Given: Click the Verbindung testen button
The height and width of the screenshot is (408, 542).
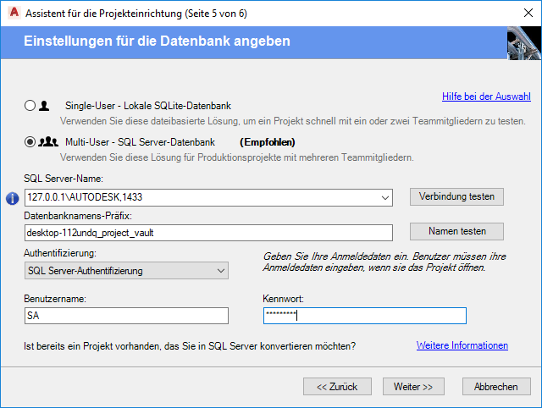Looking at the screenshot, I should click(456, 196).
